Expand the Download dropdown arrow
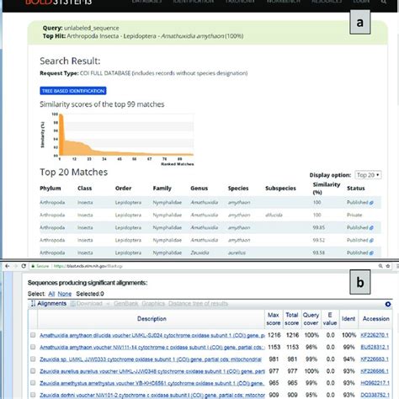 [x=108, y=304]
